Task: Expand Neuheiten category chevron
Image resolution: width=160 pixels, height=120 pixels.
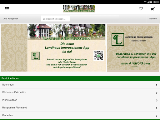Action: 157,85
